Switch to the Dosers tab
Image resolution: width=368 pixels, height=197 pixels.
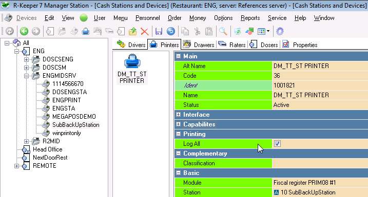(x=264, y=45)
